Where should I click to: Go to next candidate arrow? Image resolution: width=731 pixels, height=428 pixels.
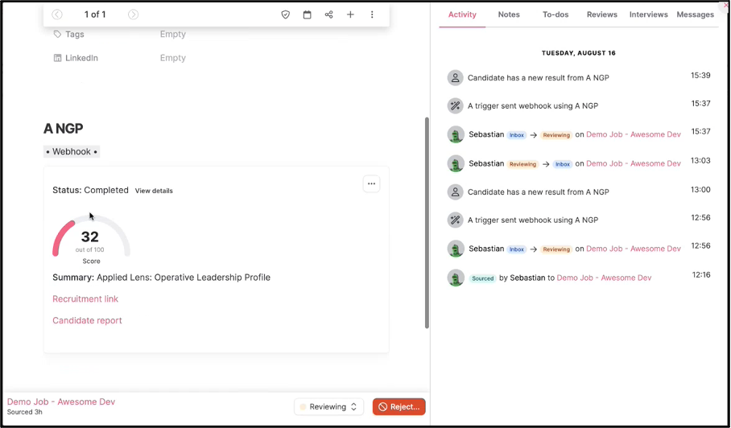point(134,14)
